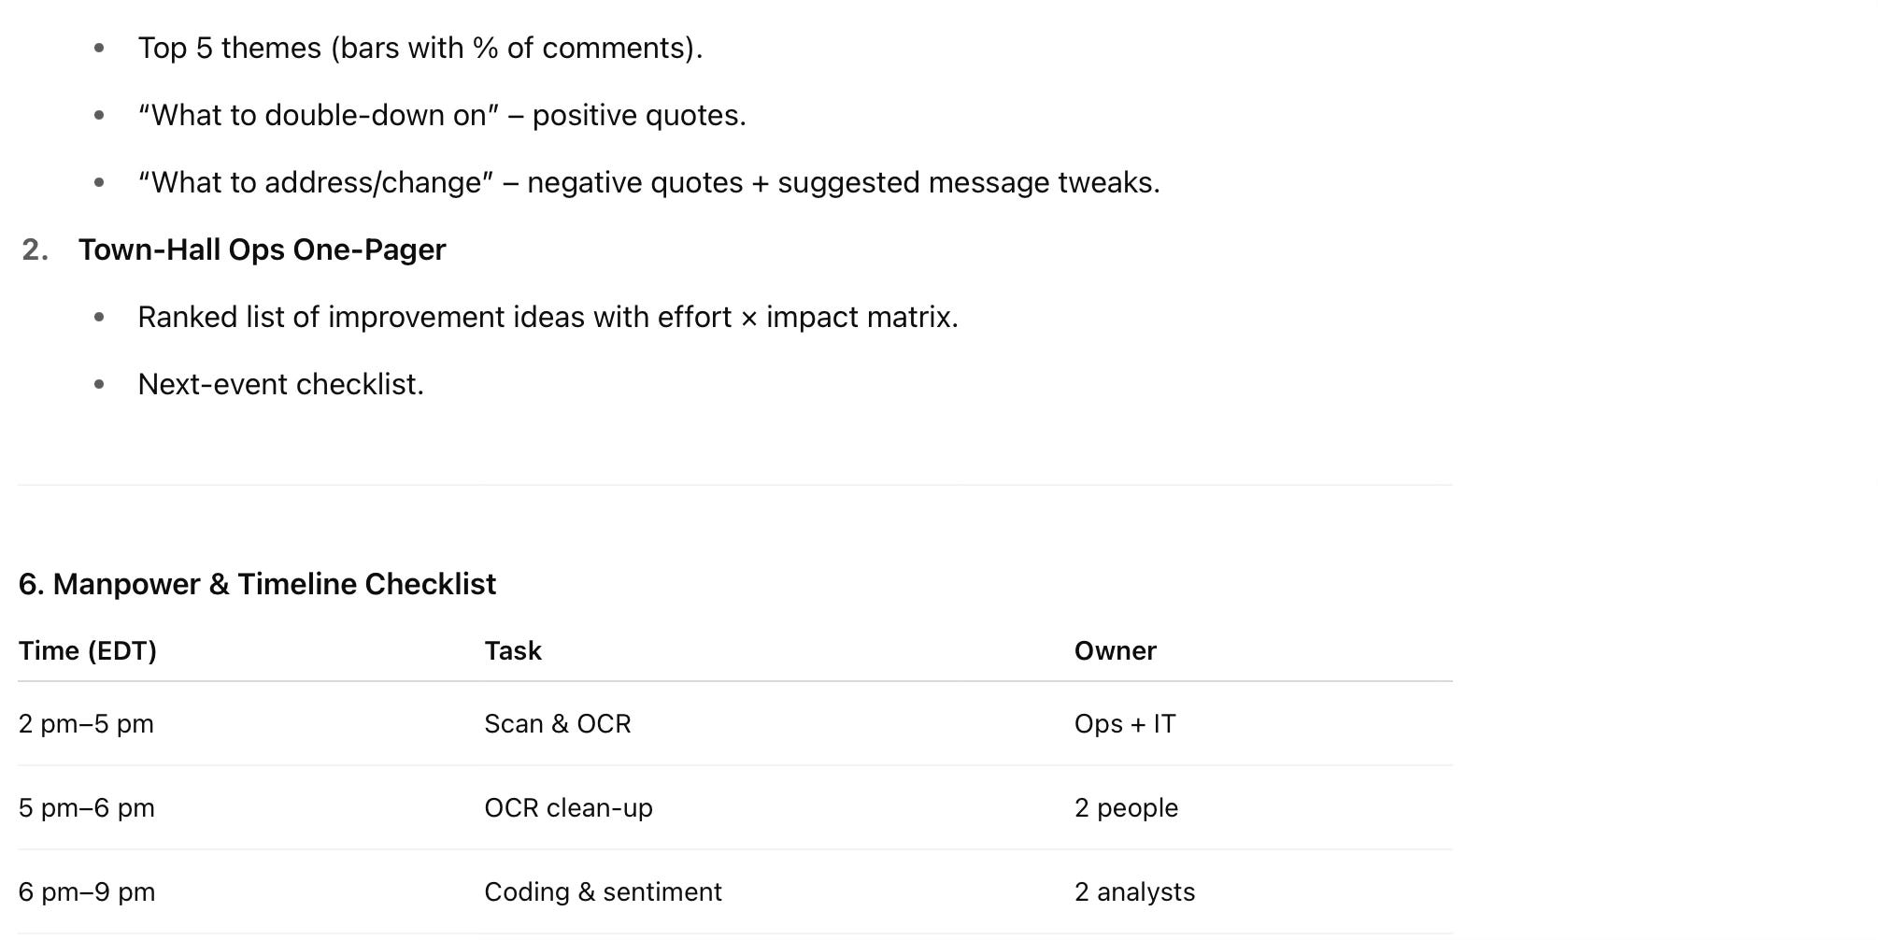Screen dimensions: 1878x940
Task: Click the 'Time (EDT)' column header
Action: 88,651
